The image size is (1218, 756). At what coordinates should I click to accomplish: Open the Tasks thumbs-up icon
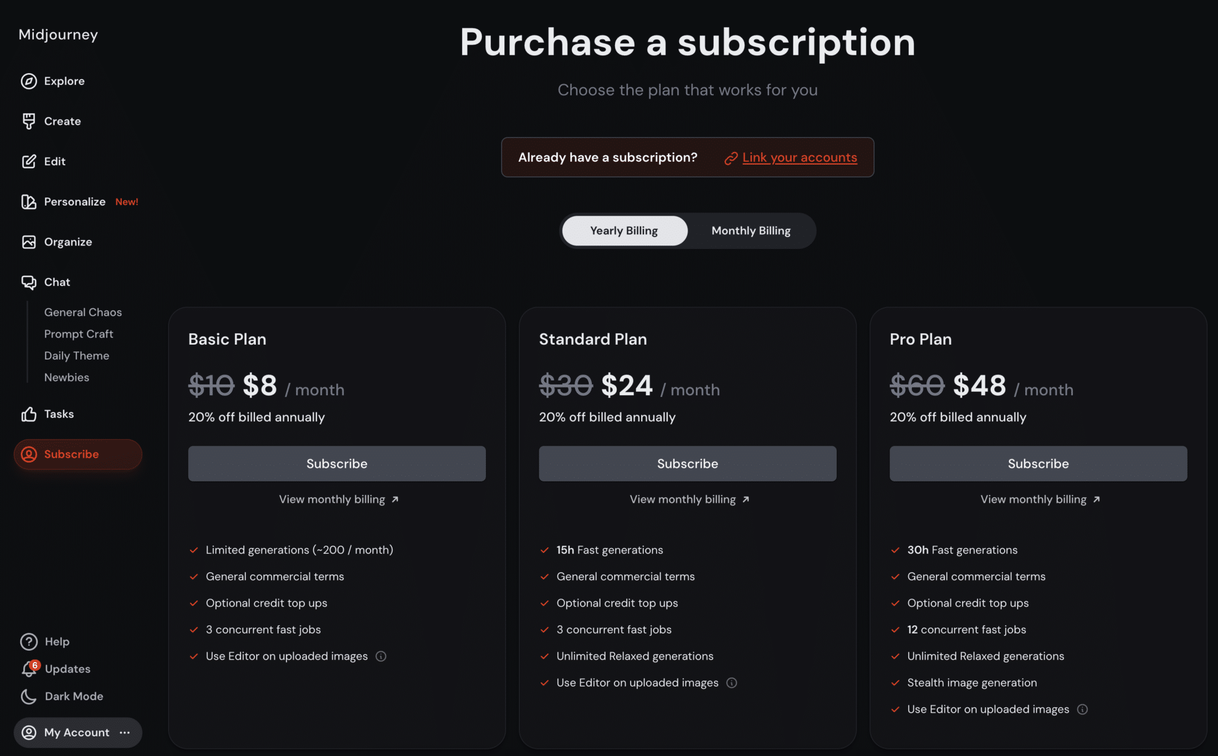29,414
